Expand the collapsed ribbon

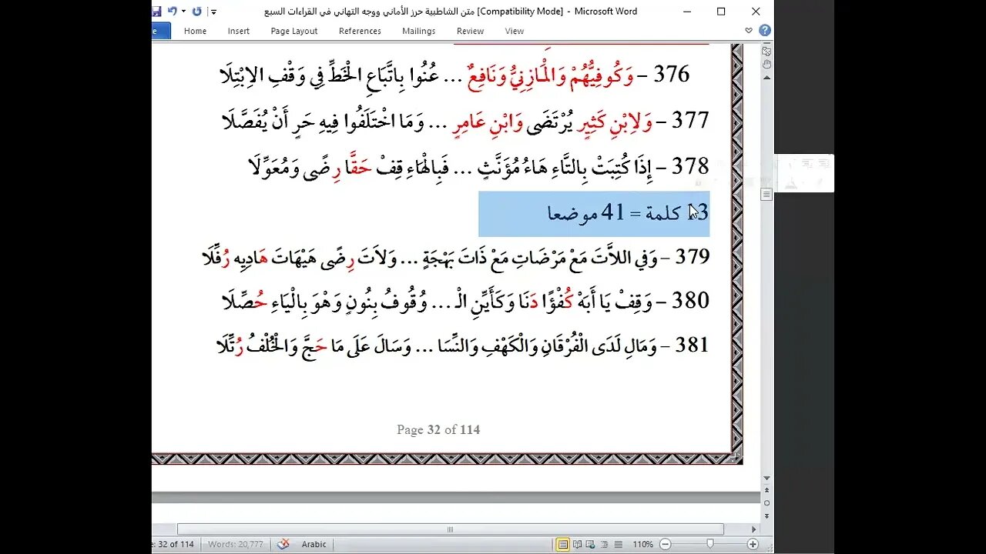(749, 31)
